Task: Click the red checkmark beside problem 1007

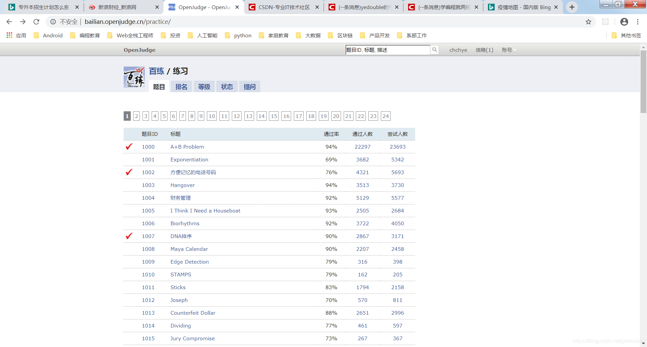Action: pyautogui.click(x=129, y=236)
